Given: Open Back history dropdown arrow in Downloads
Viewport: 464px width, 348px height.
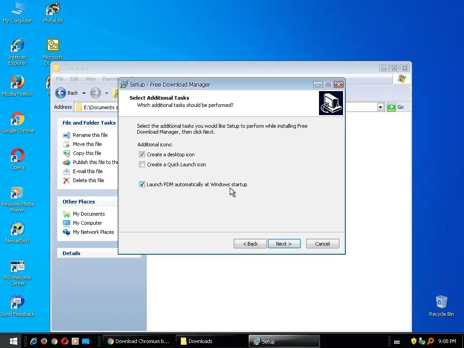Looking at the screenshot, I should pos(84,93).
